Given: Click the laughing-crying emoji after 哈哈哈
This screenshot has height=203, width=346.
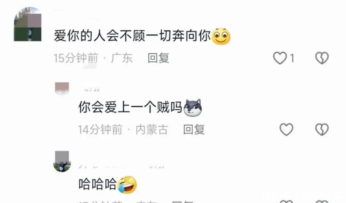Looking at the screenshot, I should point(127,185).
